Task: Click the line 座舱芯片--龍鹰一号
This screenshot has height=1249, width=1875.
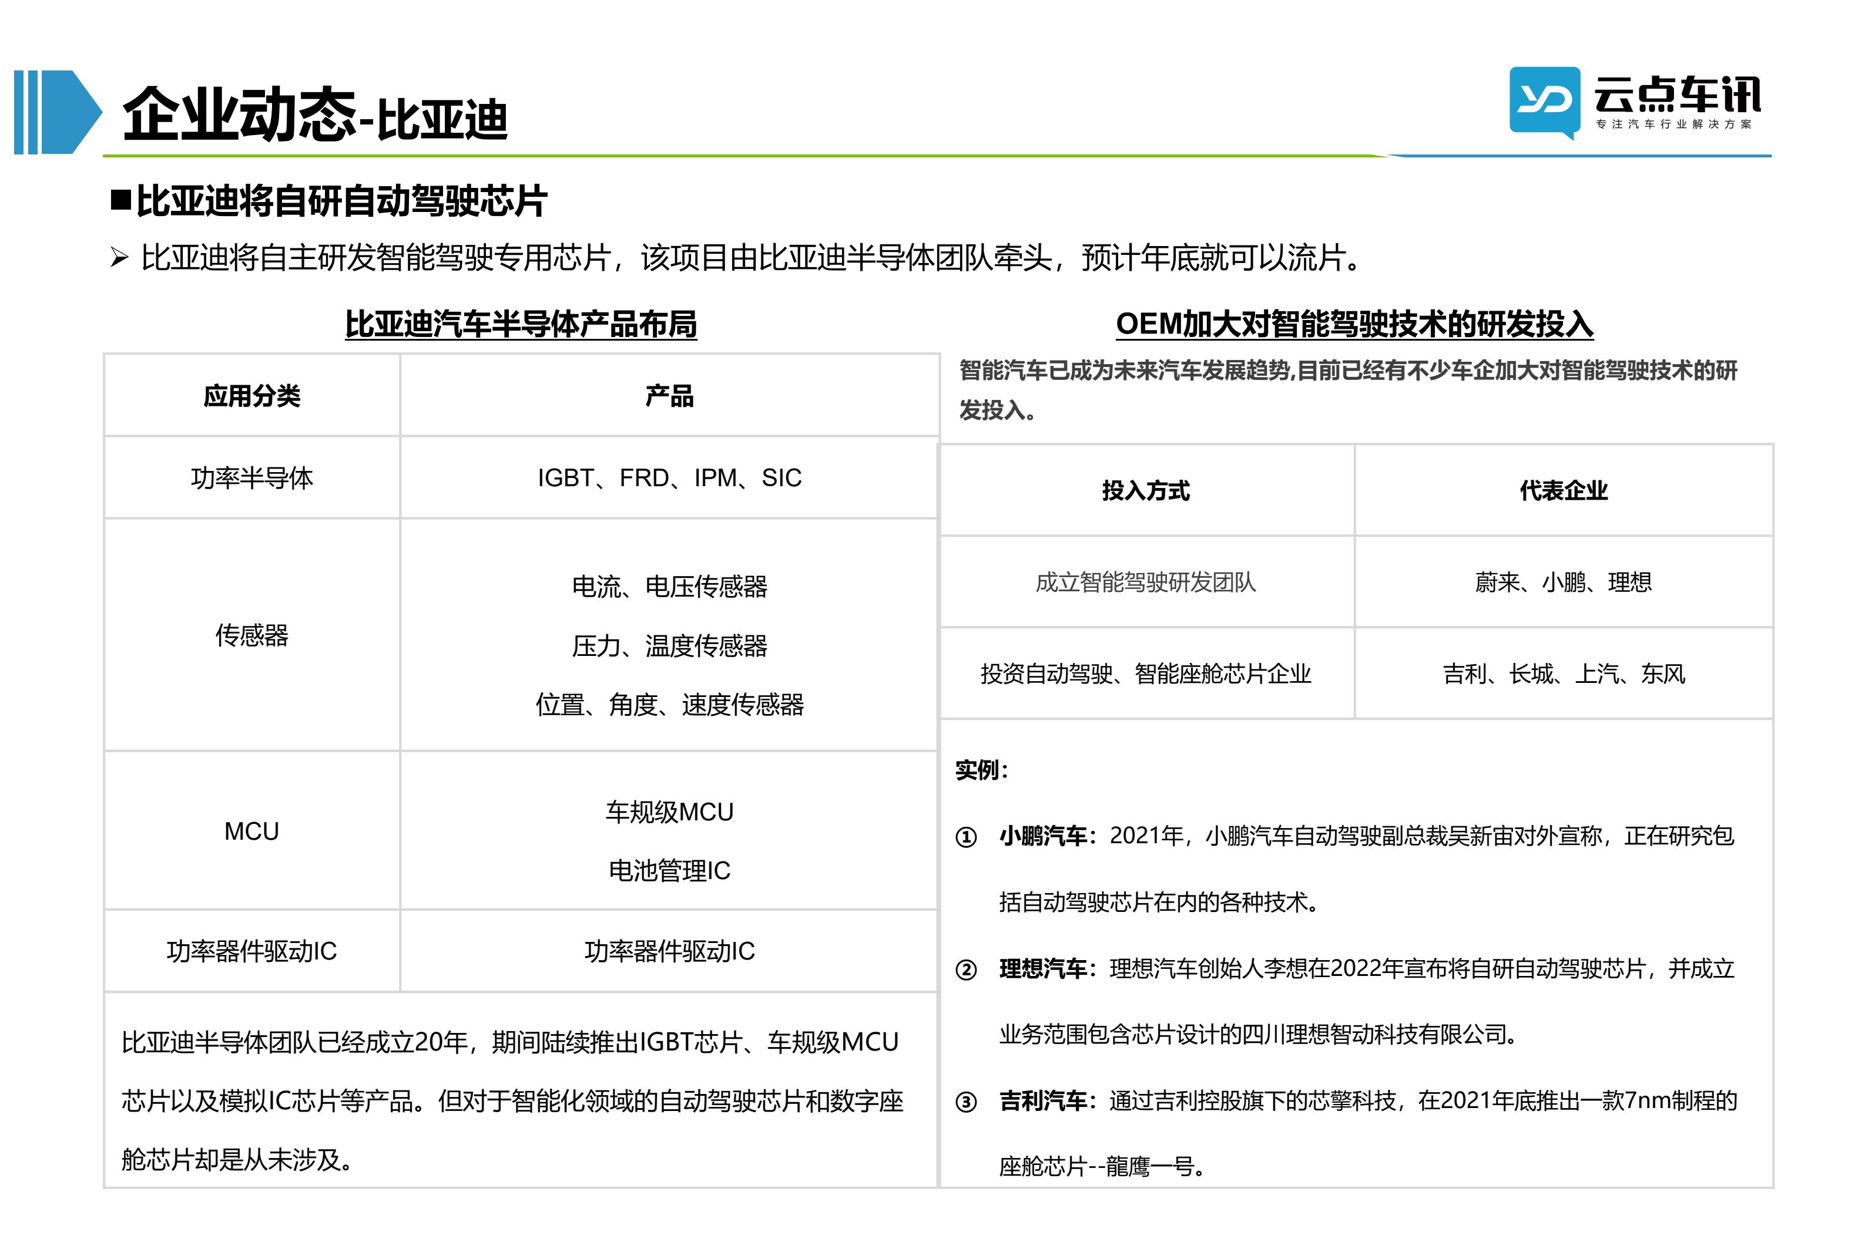Action: (x=1102, y=1167)
